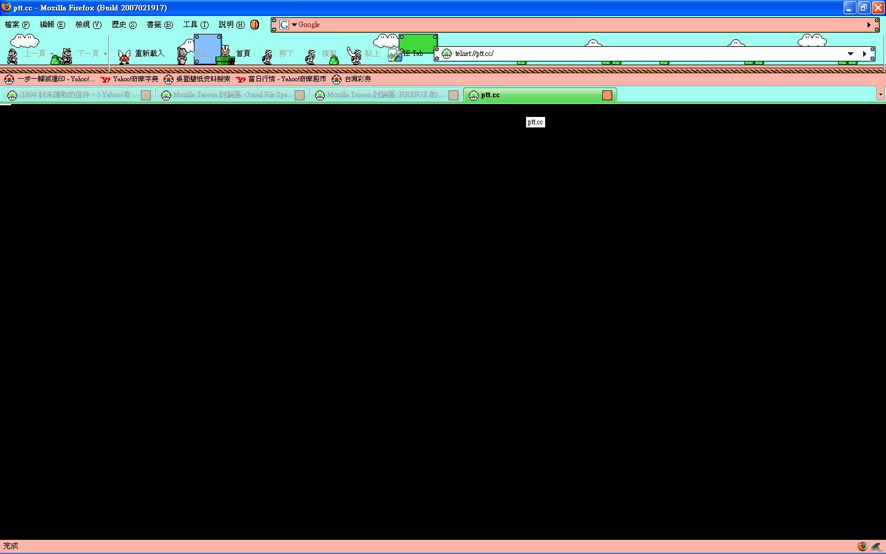Click the gray shark fin status bar icon
Image resolution: width=886 pixels, height=554 pixels.
click(x=877, y=546)
